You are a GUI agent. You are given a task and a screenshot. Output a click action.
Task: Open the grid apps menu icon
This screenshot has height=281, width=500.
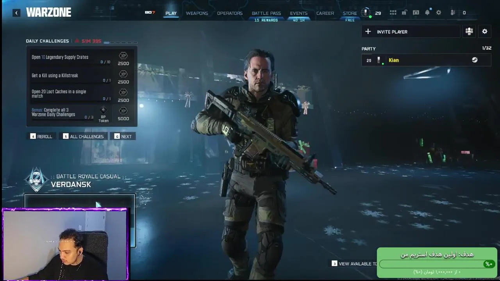click(393, 13)
